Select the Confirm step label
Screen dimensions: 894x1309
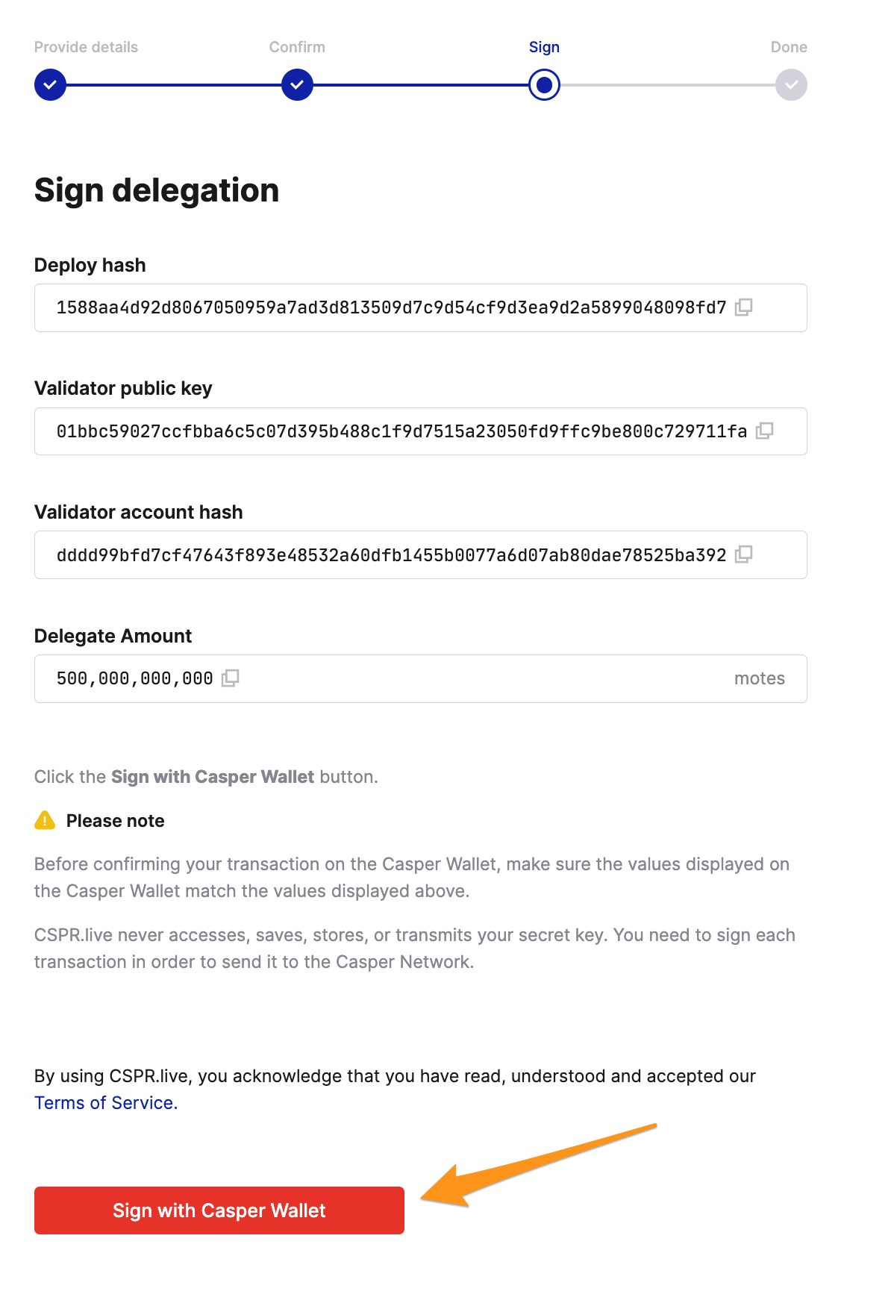pos(297,47)
